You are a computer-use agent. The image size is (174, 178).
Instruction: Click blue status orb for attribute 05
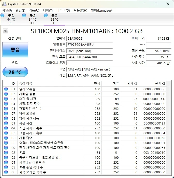[x=6, y=109]
